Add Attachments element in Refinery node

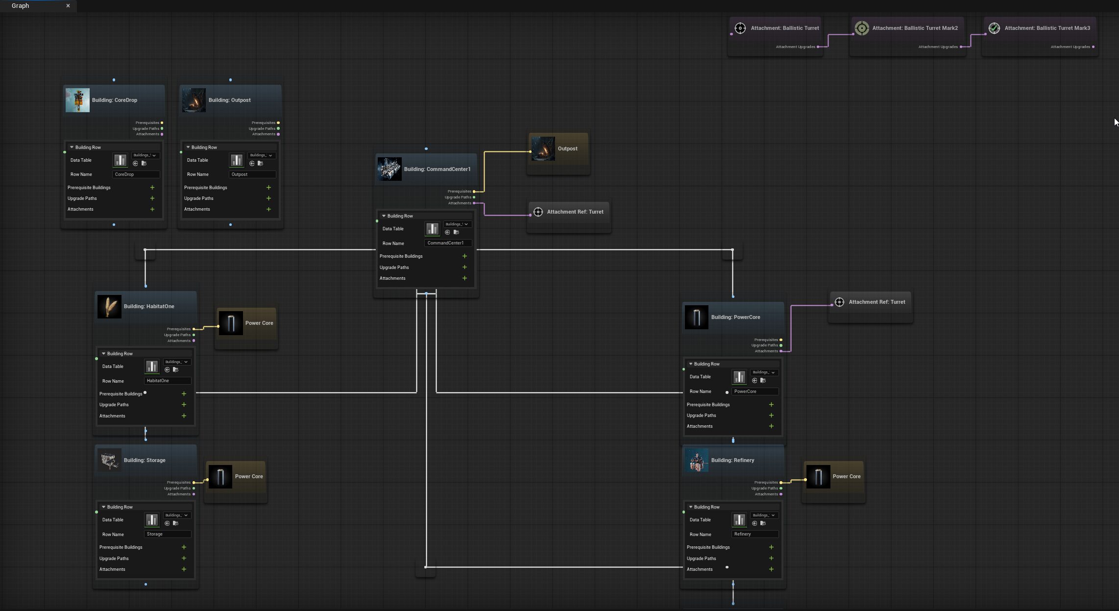[771, 569]
